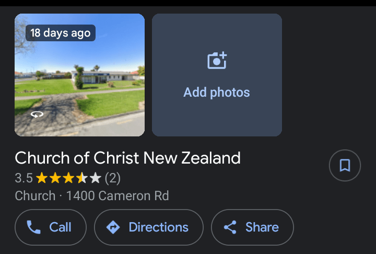The image size is (376, 254).
Task: Tap the 1400 Cameron Rd address
Action: [118, 196]
